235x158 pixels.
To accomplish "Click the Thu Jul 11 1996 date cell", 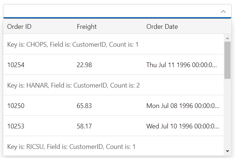I will [x=182, y=65].
